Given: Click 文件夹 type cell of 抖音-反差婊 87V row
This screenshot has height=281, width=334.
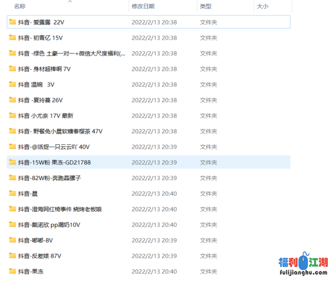Looking at the screenshot, I should click(x=208, y=256).
